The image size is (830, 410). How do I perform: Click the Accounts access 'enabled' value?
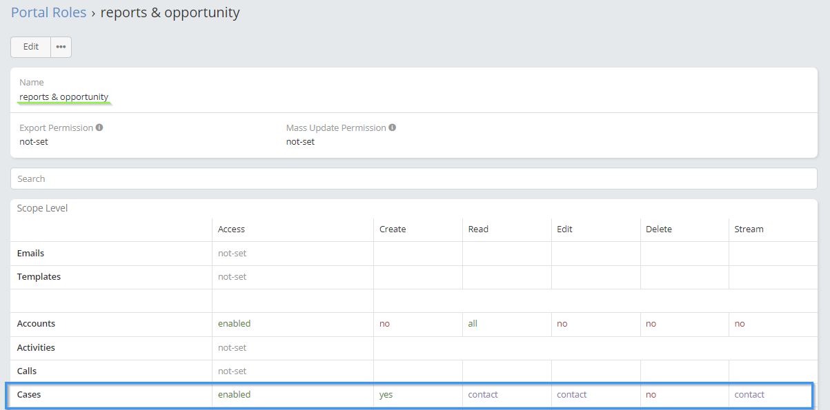(234, 324)
